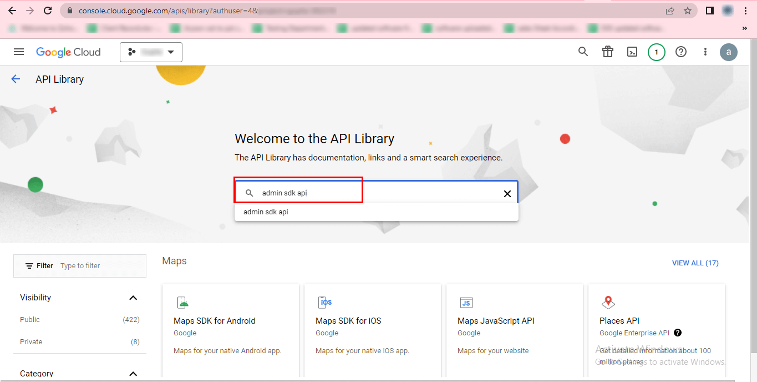
Task: Click the share page icon in address bar
Action: pos(670,11)
